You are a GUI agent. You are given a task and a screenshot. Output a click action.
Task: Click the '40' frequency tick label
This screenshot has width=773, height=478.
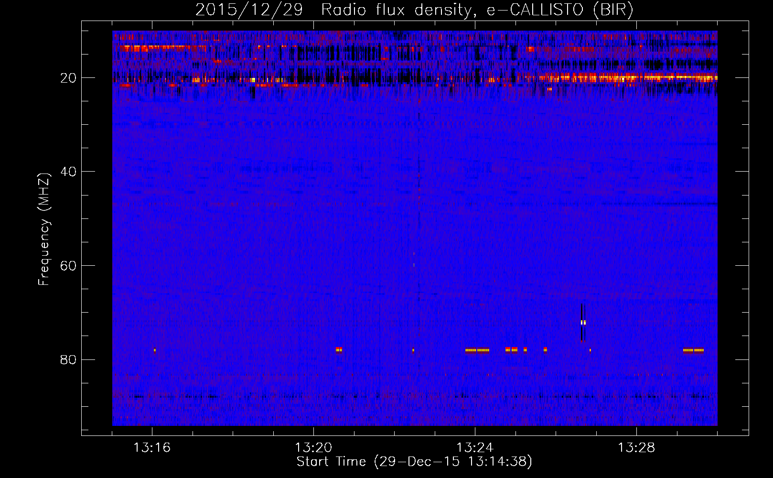point(69,172)
